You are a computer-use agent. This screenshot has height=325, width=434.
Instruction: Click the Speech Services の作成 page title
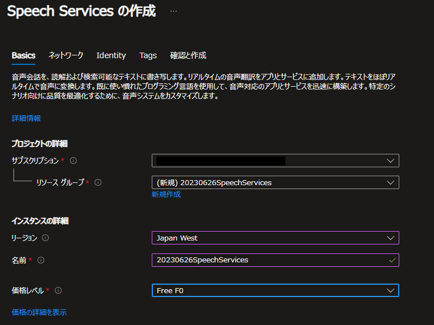[81, 11]
